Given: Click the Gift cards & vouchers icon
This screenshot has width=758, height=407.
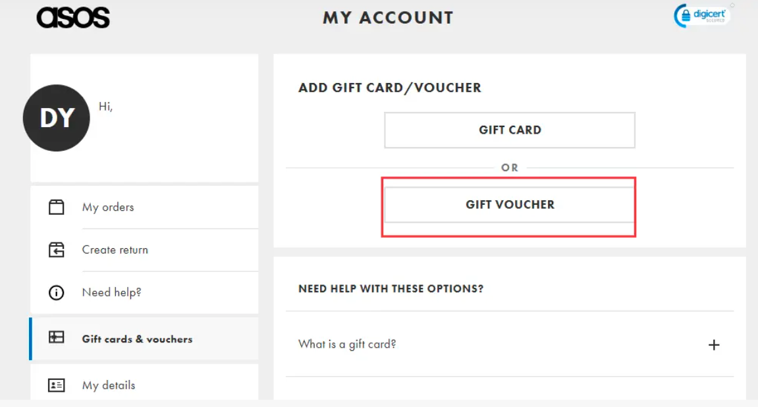Looking at the screenshot, I should (x=57, y=339).
